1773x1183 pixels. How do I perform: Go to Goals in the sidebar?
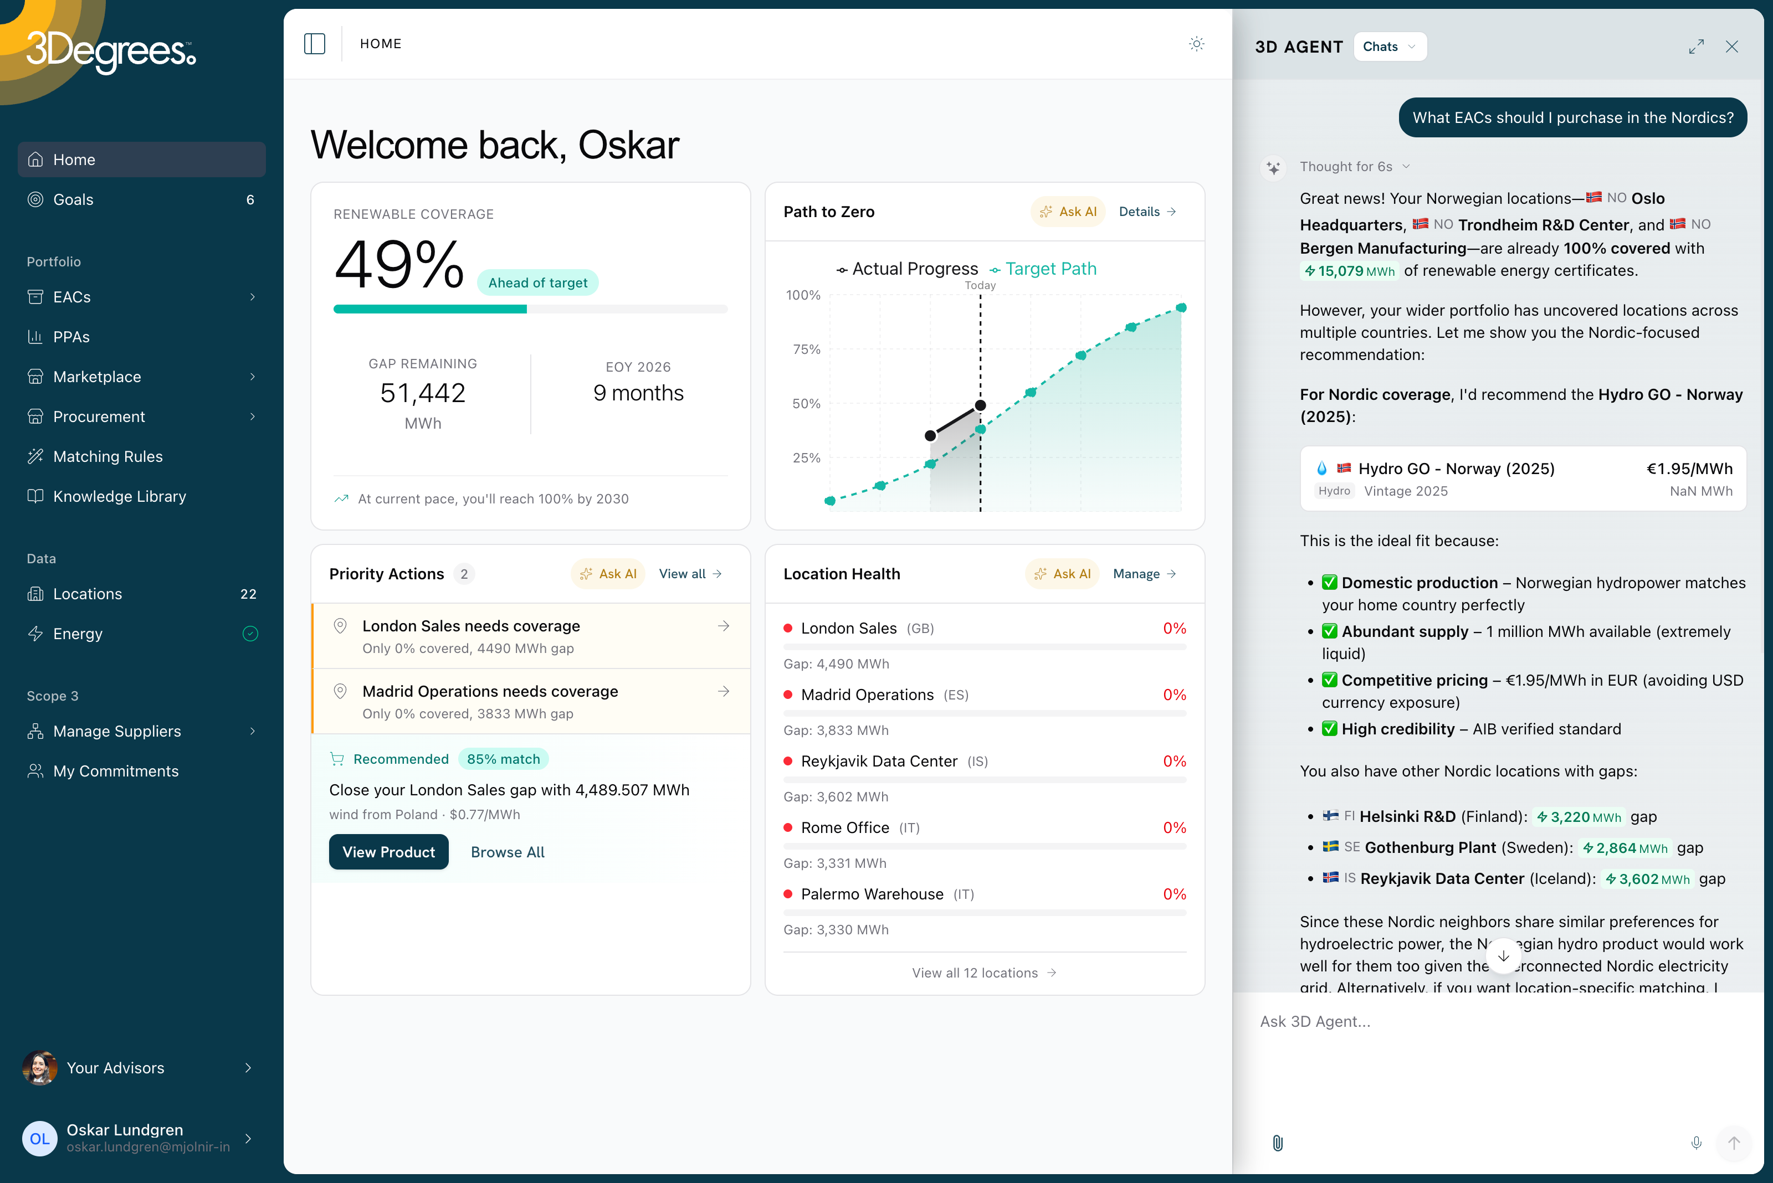pyautogui.click(x=73, y=200)
